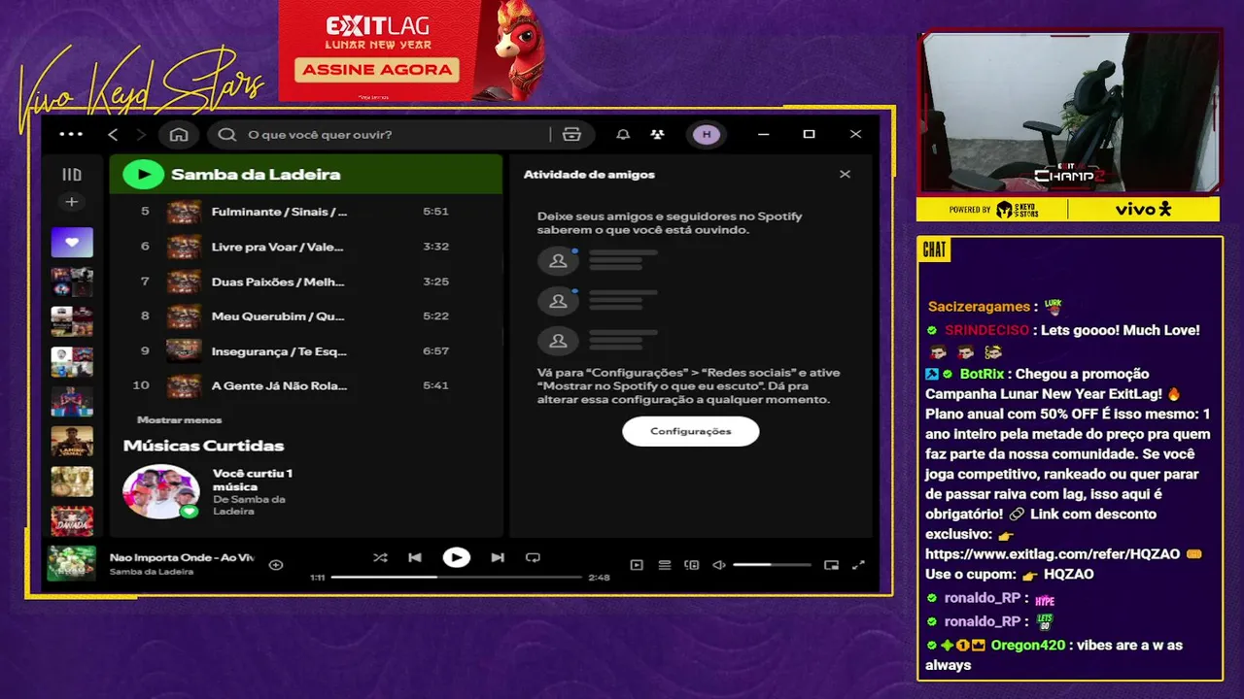Open the liked songs round artist image
This screenshot has height=699, width=1244.
pyautogui.click(x=161, y=491)
